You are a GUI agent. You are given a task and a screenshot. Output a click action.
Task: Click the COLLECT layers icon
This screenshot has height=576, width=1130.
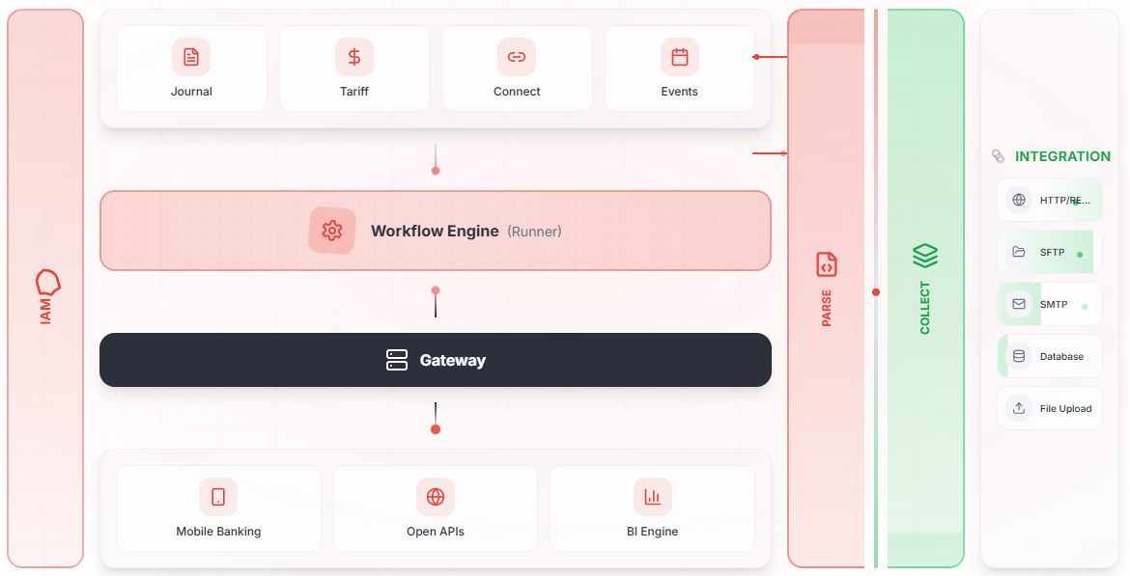coord(925,256)
